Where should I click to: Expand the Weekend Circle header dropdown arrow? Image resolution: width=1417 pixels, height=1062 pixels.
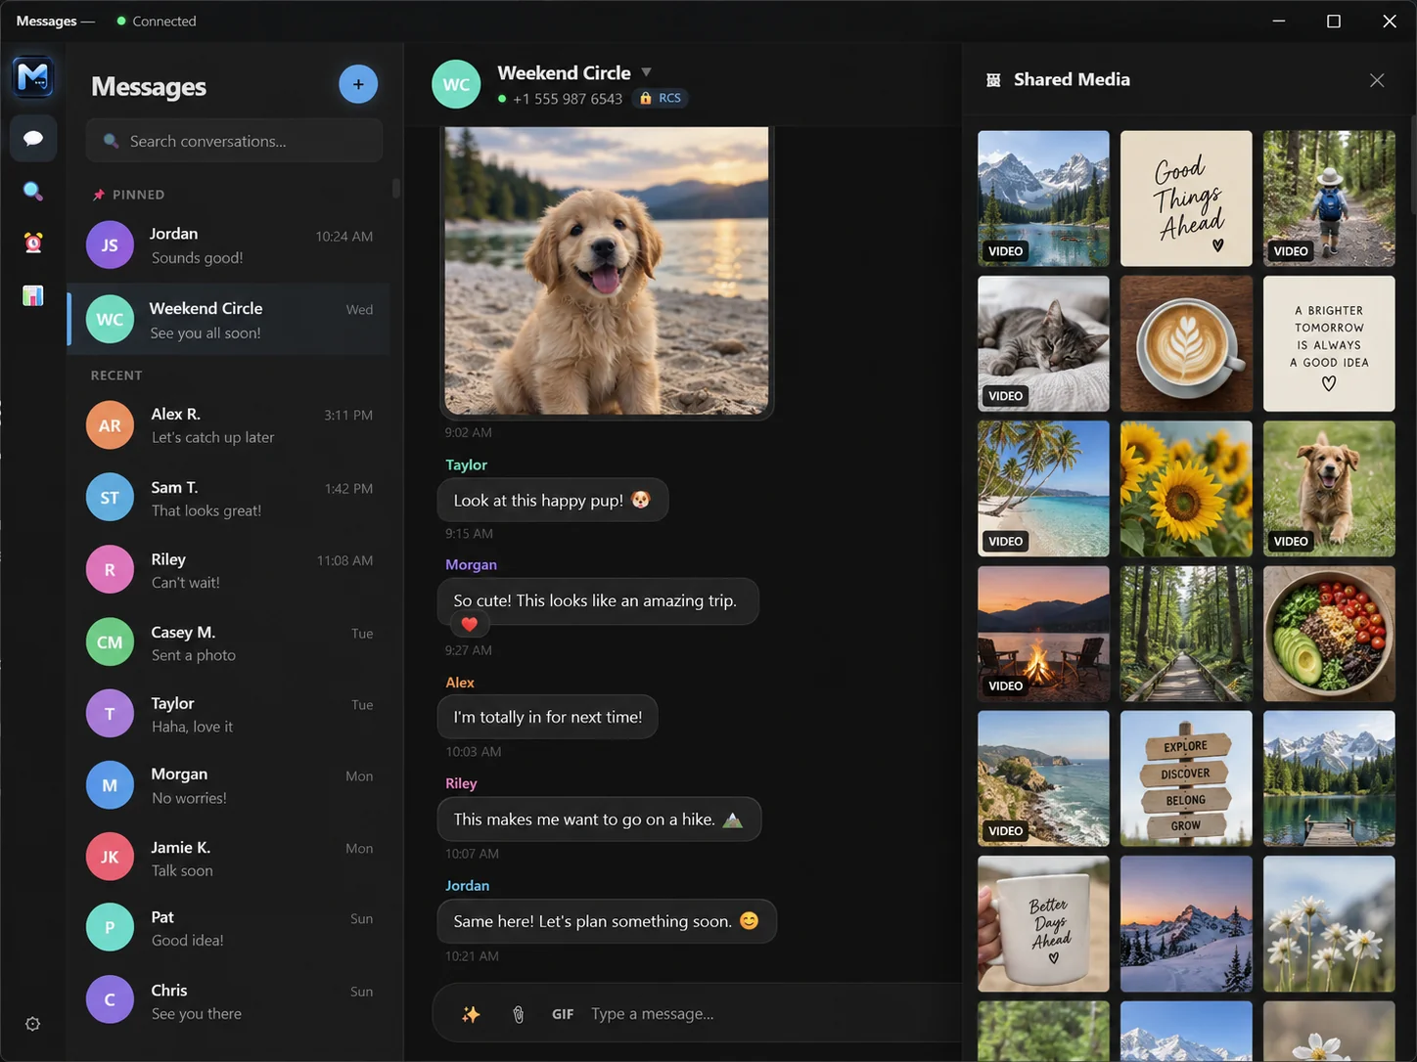(x=646, y=72)
